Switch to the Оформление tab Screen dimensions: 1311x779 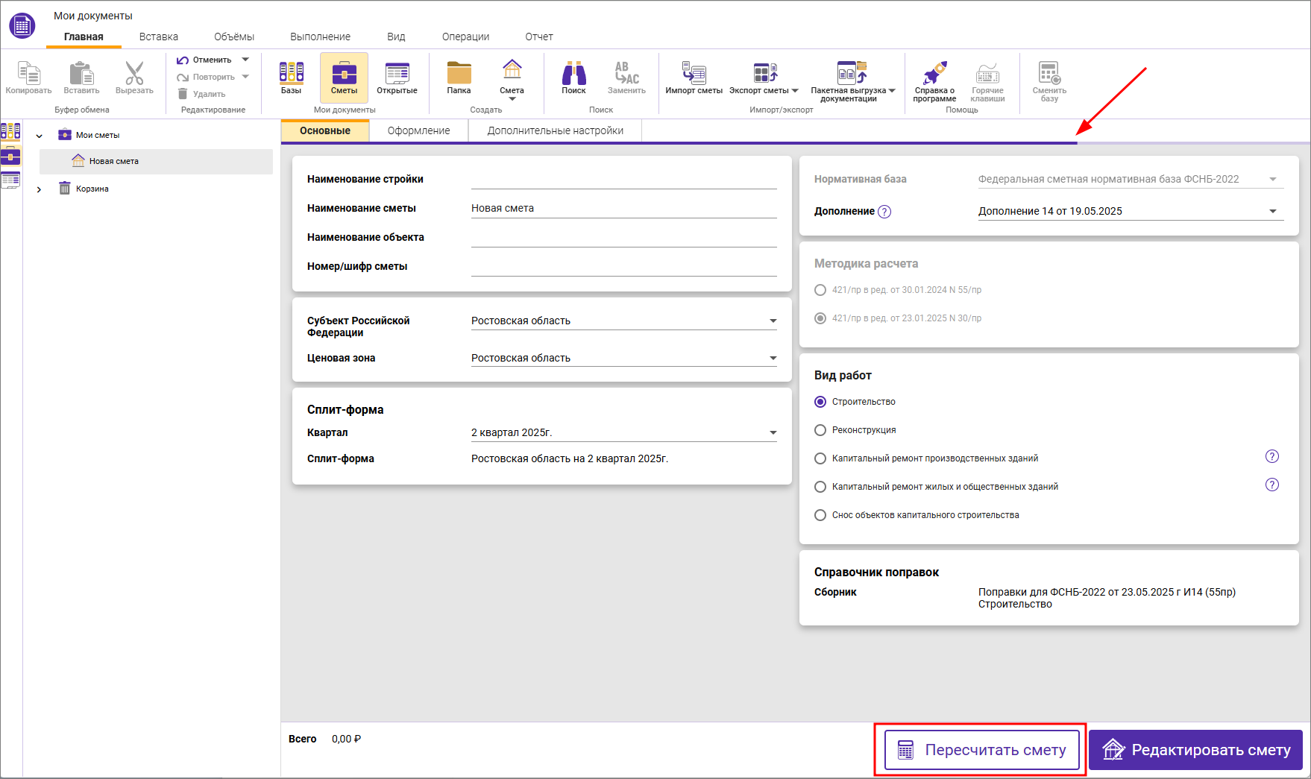point(418,130)
